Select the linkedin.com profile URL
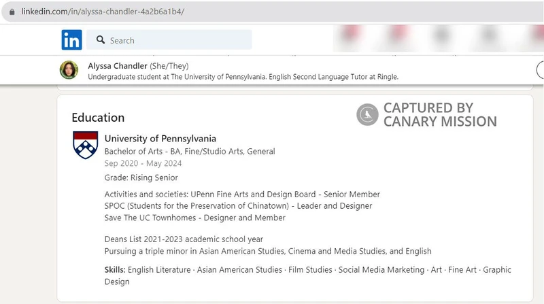Image resolution: width=544 pixels, height=304 pixels. tap(103, 12)
